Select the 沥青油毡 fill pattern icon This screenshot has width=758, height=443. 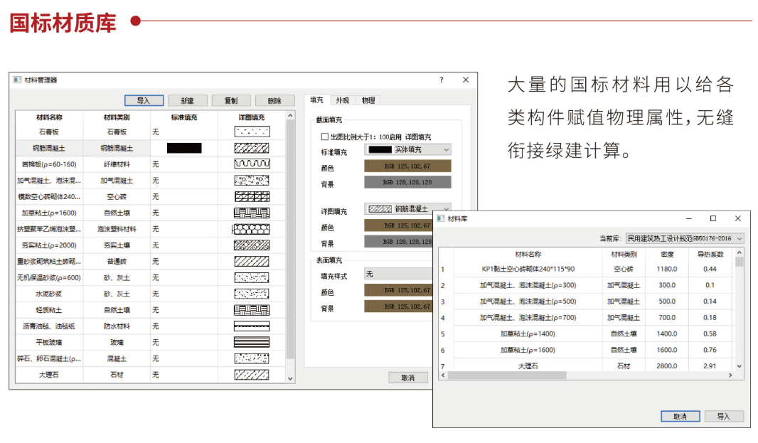click(252, 326)
